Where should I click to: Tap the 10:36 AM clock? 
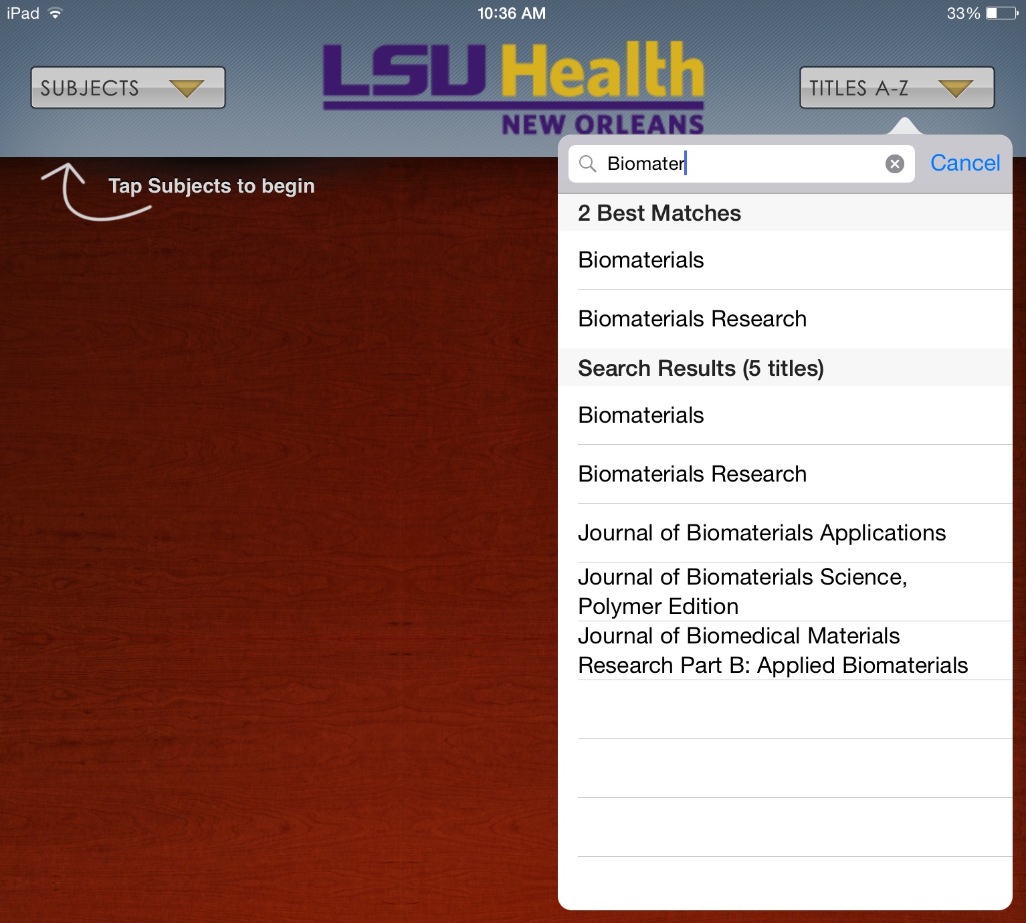[512, 13]
